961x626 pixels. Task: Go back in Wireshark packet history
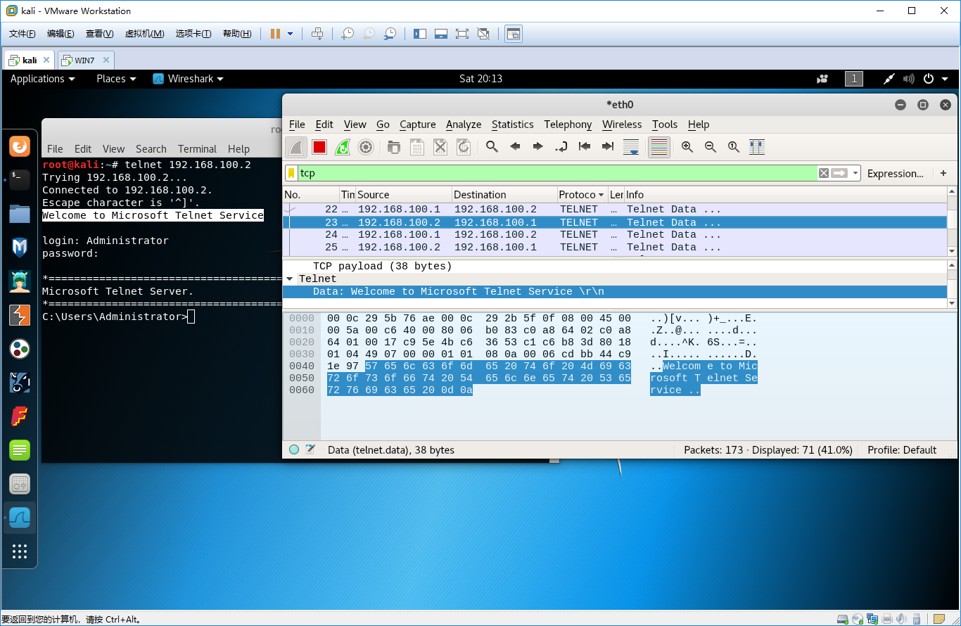(515, 146)
